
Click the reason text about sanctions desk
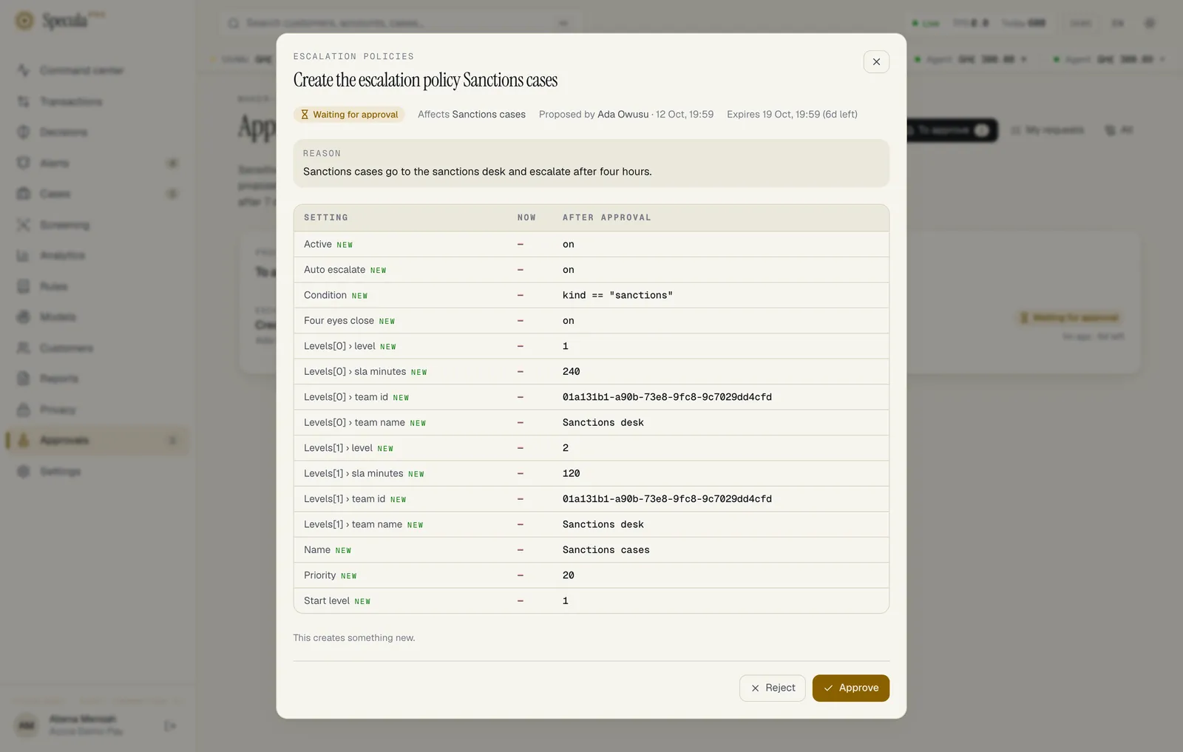click(477, 172)
